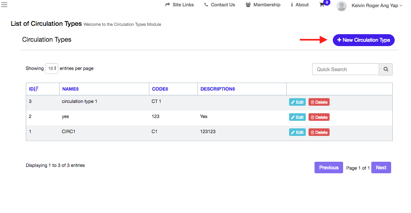
Task: Sort table by Name column
Action: pyautogui.click(x=70, y=89)
